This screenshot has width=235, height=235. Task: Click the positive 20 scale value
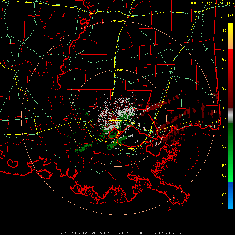(224, 98)
